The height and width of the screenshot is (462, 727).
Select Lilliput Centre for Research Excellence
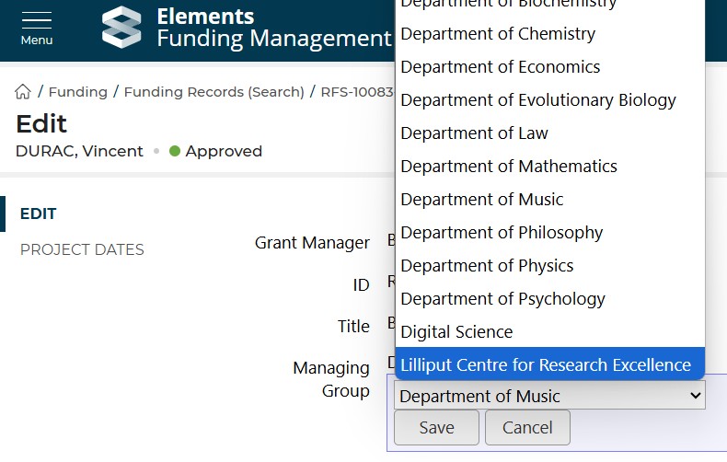(x=546, y=365)
